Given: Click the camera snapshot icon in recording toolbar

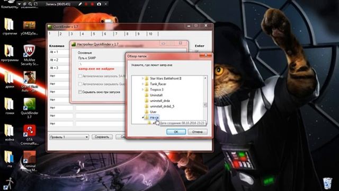Looking at the screenshot, I should coord(99,4).
